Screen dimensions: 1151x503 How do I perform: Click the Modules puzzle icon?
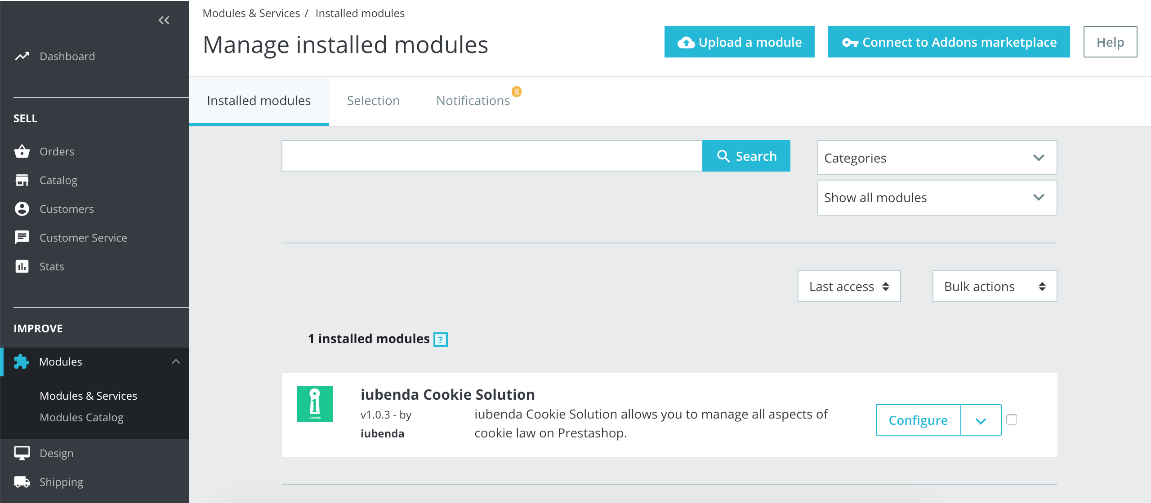22,361
